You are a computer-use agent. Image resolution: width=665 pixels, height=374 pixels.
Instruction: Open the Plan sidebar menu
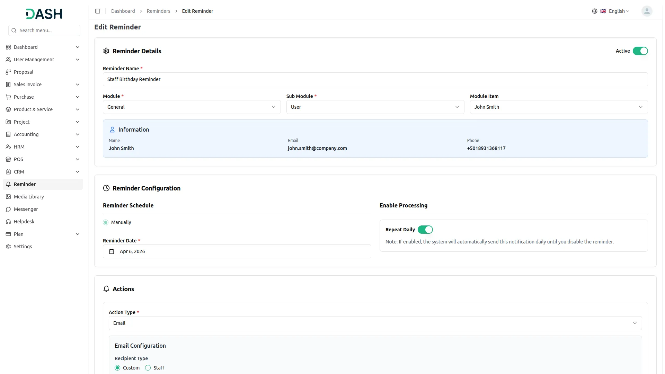tap(43, 234)
